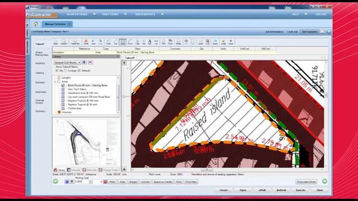
Task: Click the blue square Working Total icon
Action: [x=67, y=182]
